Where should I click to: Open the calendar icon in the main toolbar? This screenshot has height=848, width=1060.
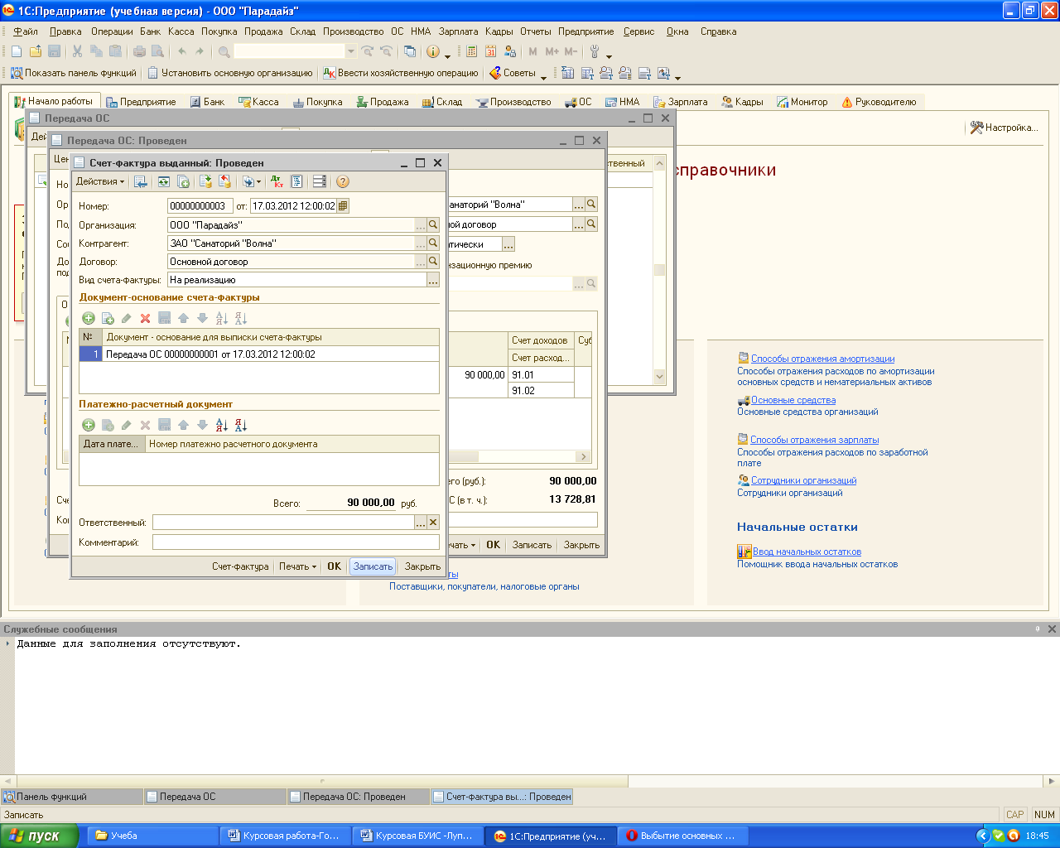pos(490,51)
